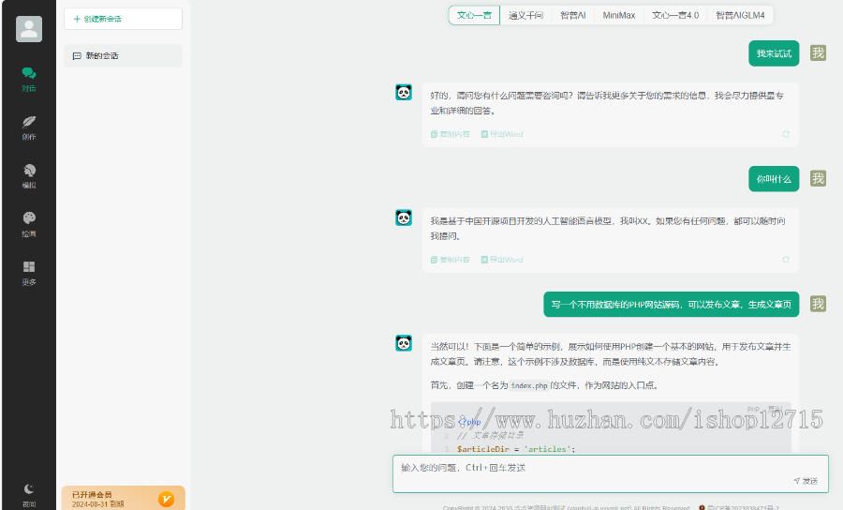Open the 对话 chat section
The width and height of the screenshot is (843, 510).
tap(29, 79)
